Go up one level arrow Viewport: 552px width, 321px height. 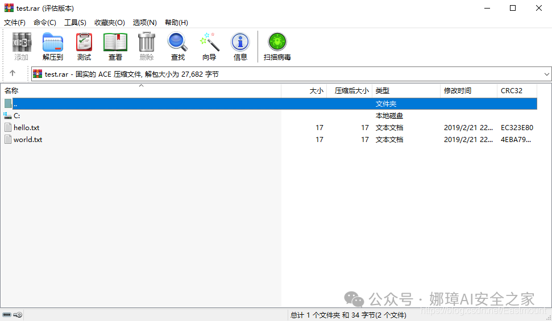pyautogui.click(x=13, y=73)
